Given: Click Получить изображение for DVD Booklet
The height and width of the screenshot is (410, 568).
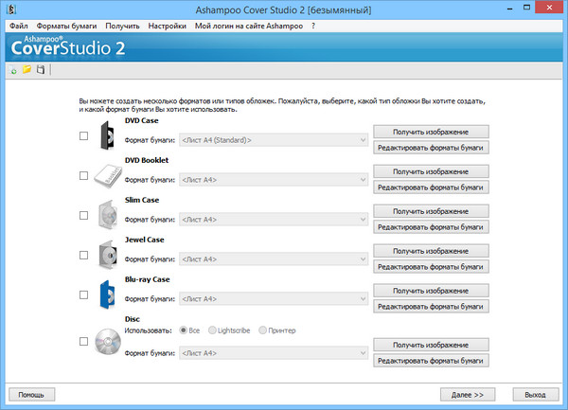Looking at the screenshot, I should coord(432,171).
